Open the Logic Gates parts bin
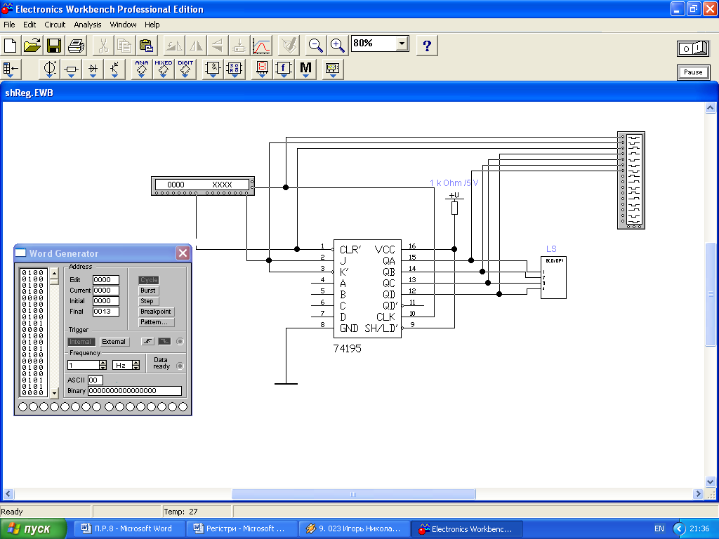Screen dimensions: 719x539 pos(213,69)
